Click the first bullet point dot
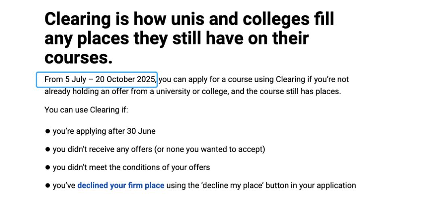The height and width of the screenshot is (207, 437). 47,131
